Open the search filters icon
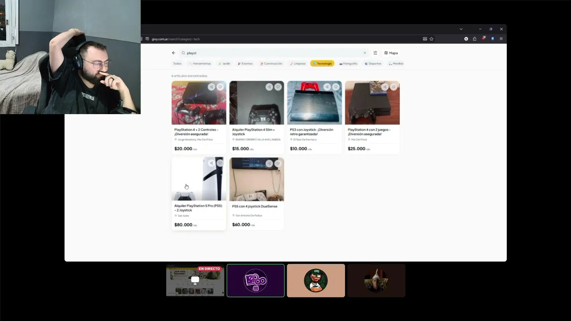Viewport: 571px width, 321px height. pos(375,53)
